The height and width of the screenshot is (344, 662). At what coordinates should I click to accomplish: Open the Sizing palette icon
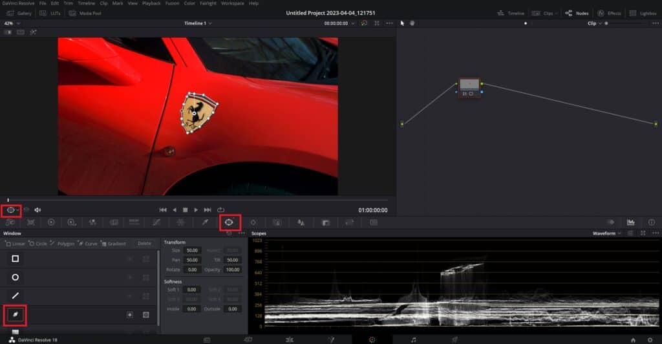349,222
